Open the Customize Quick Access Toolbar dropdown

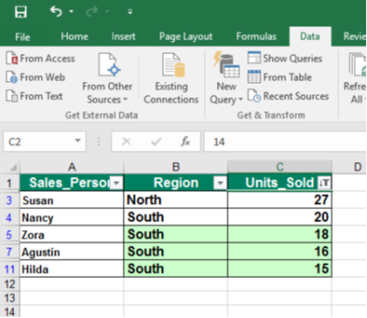click(130, 11)
